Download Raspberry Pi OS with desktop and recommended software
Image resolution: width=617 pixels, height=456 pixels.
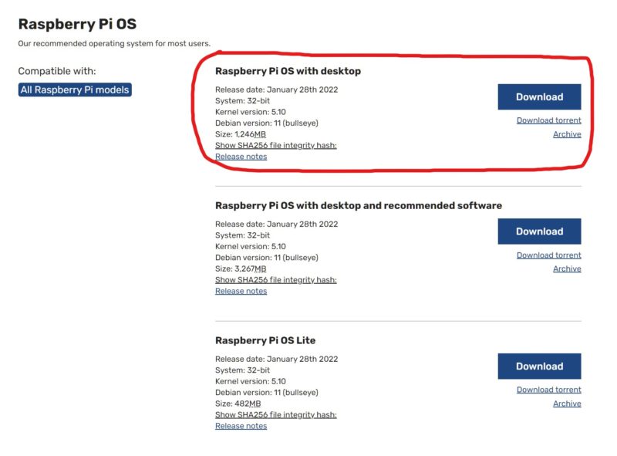[539, 231]
